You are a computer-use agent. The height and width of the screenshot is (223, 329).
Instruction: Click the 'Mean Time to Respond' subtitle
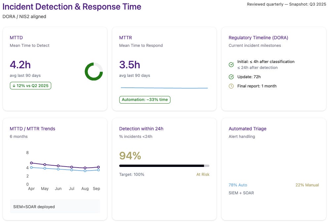[x=141, y=46]
